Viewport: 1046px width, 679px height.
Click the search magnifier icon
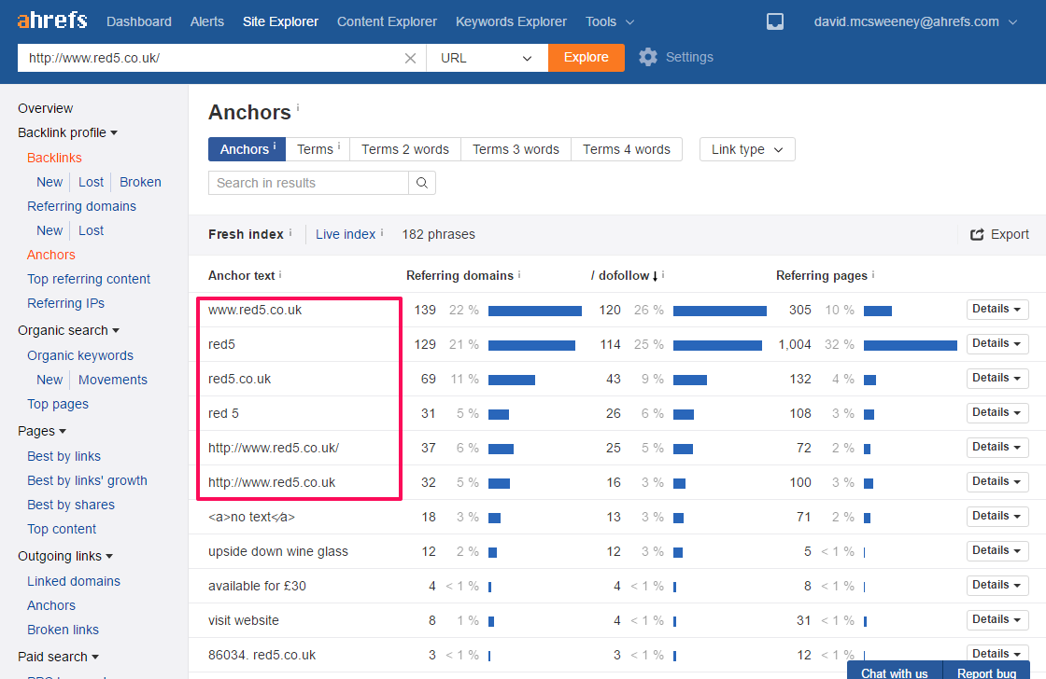422,183
